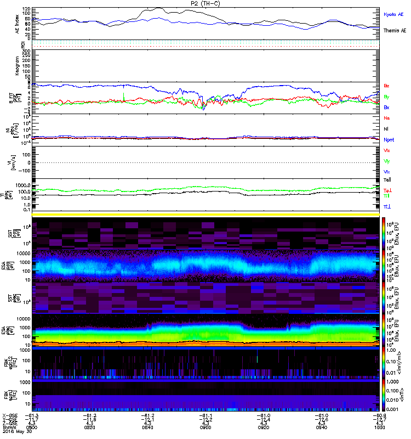Select the black Te parallel legend label
411x439 pixels.
387,180
